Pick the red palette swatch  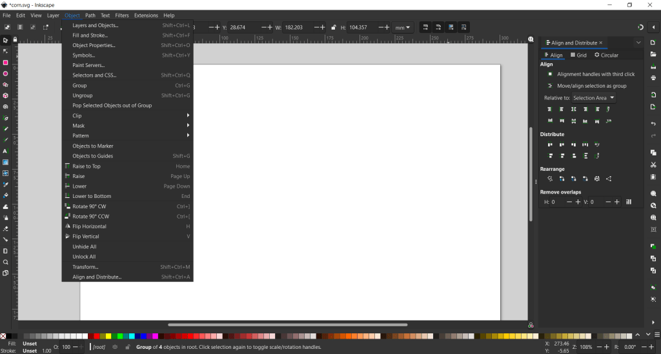97,336
